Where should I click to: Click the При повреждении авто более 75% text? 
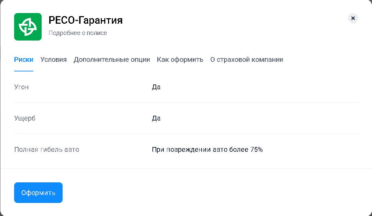(x=207, y=150)
